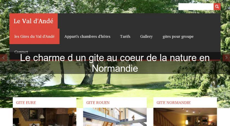
Task: Open the Gite Eure room thumbnail
Action: point(45,117)
